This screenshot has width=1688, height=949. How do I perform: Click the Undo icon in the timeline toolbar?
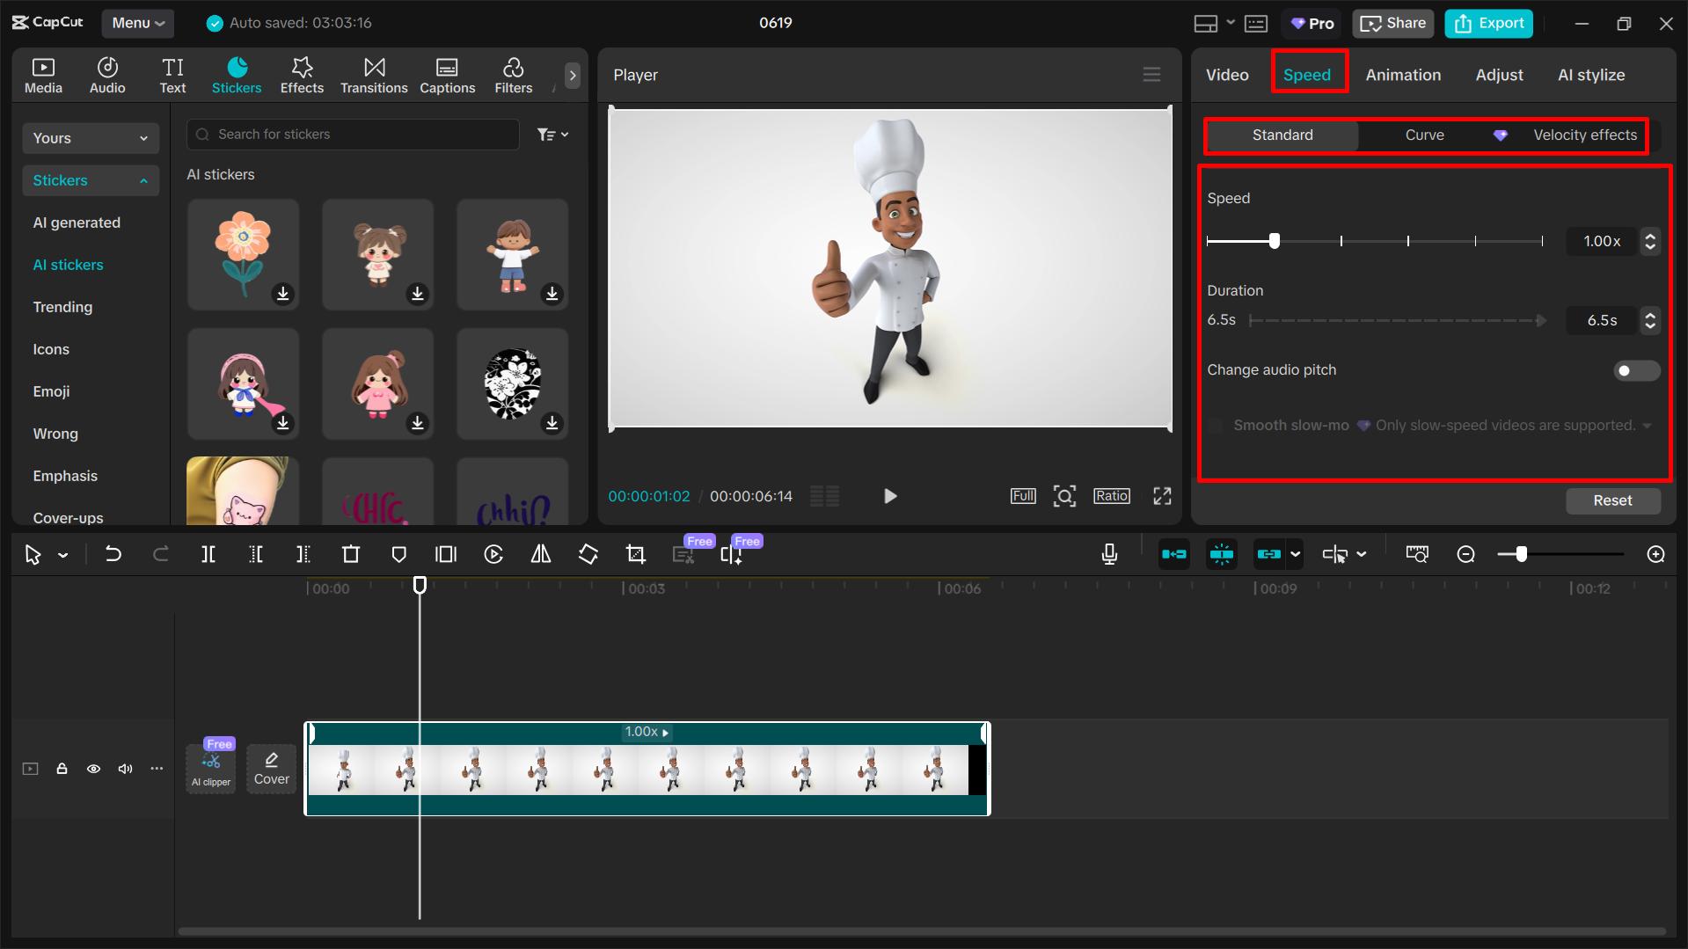tap(113, 554)
